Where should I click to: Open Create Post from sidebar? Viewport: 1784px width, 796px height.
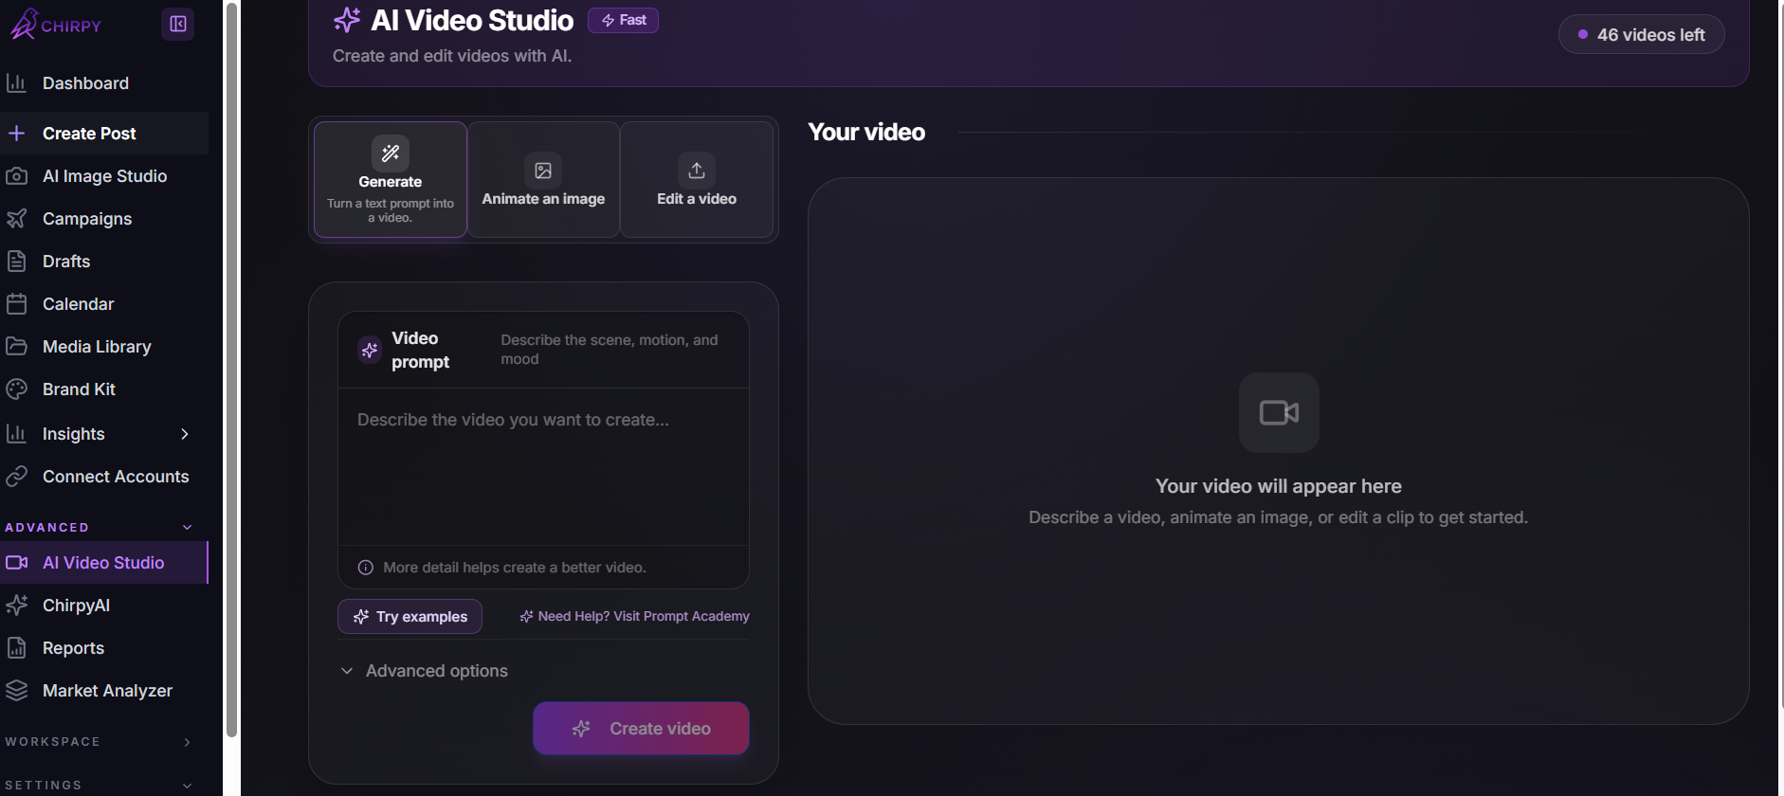[104, 133]
